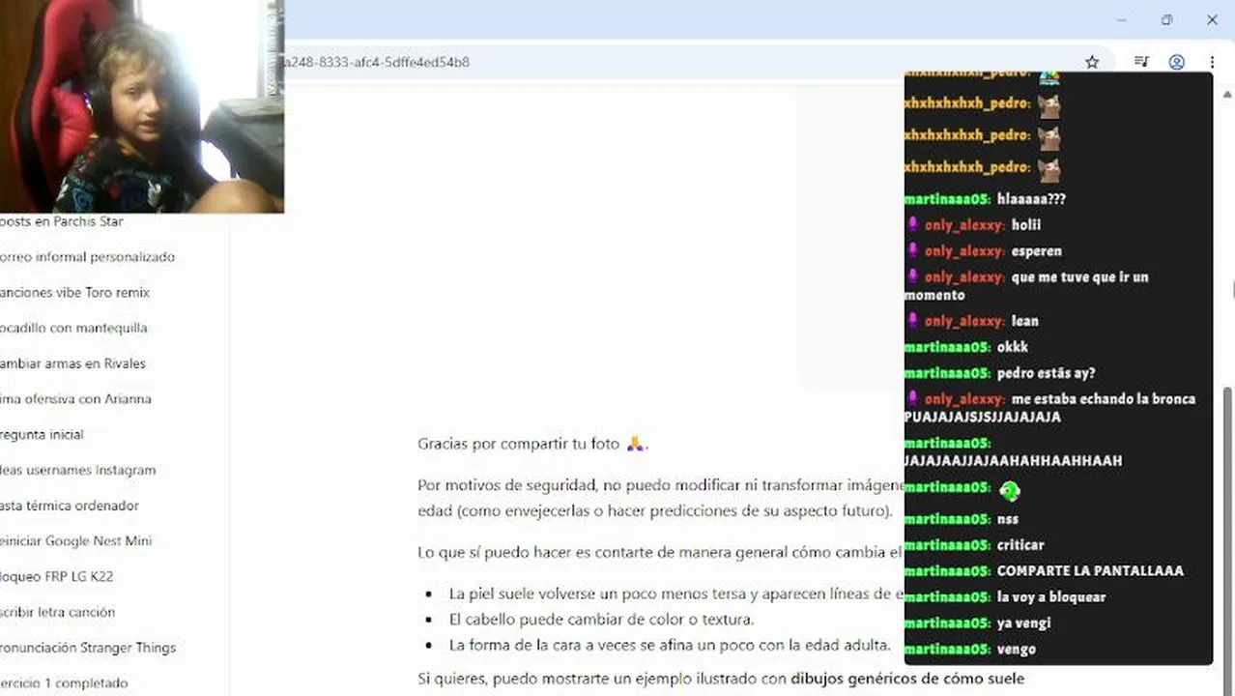The height and width of the screenshot is (696, 1235).
Task: Click only_alexxy's 'esperen' chat message
Action: [x=1037, y=251]
